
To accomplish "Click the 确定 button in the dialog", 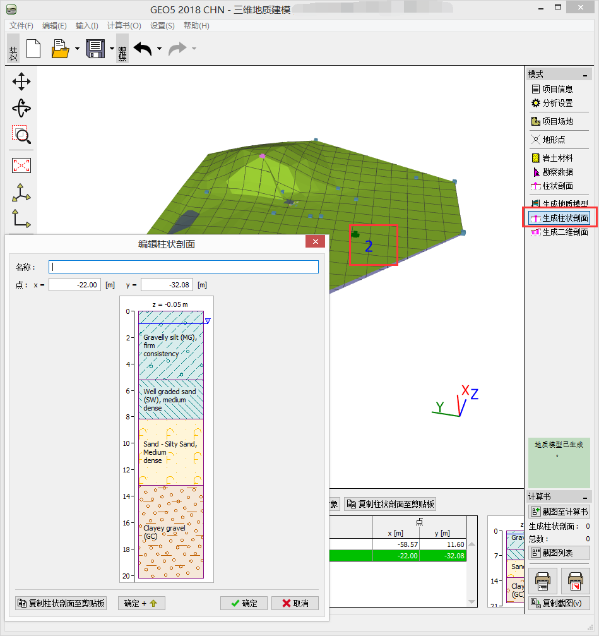I will 244,603.
